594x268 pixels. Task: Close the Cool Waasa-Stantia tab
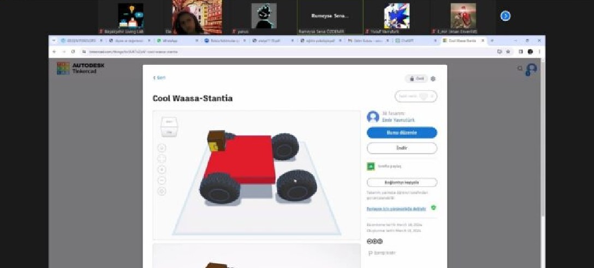[483, 40]
